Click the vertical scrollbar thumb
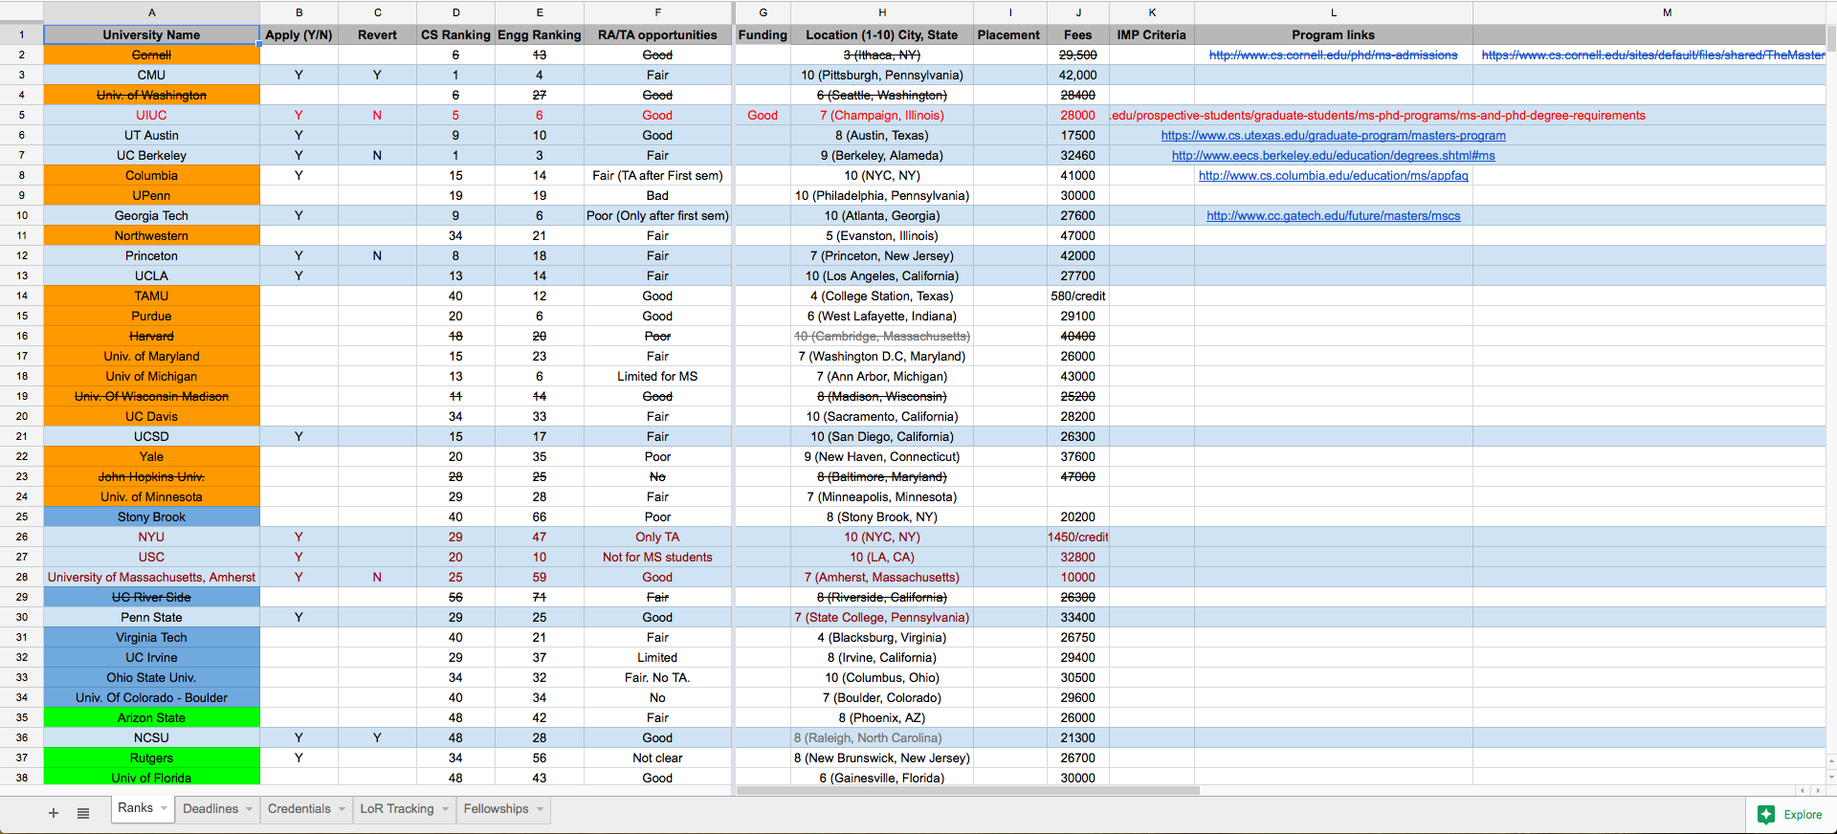1837x834 pixels. pyautogui.click(x=1831, y=38)
